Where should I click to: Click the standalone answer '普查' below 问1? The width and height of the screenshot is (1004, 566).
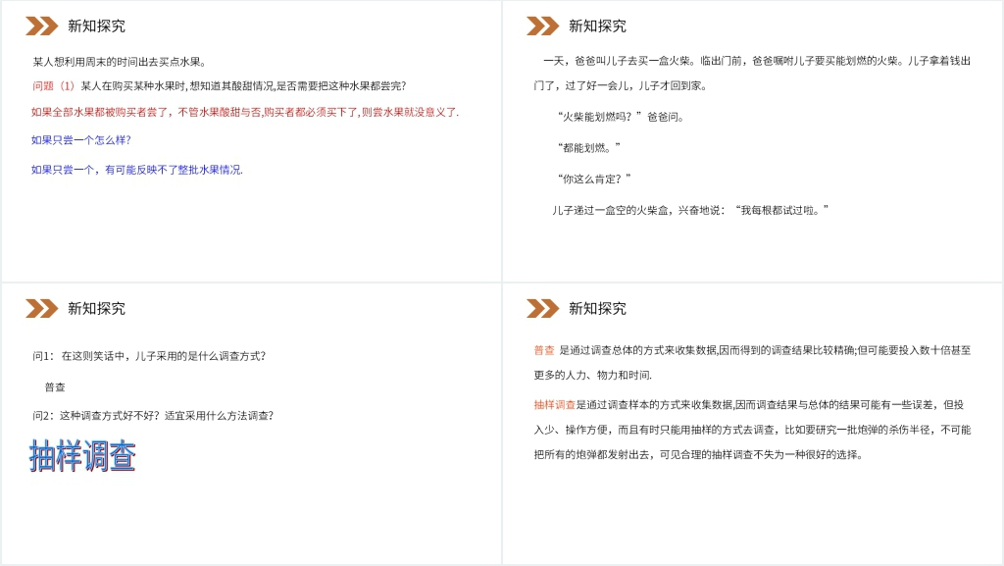point(55,387)
